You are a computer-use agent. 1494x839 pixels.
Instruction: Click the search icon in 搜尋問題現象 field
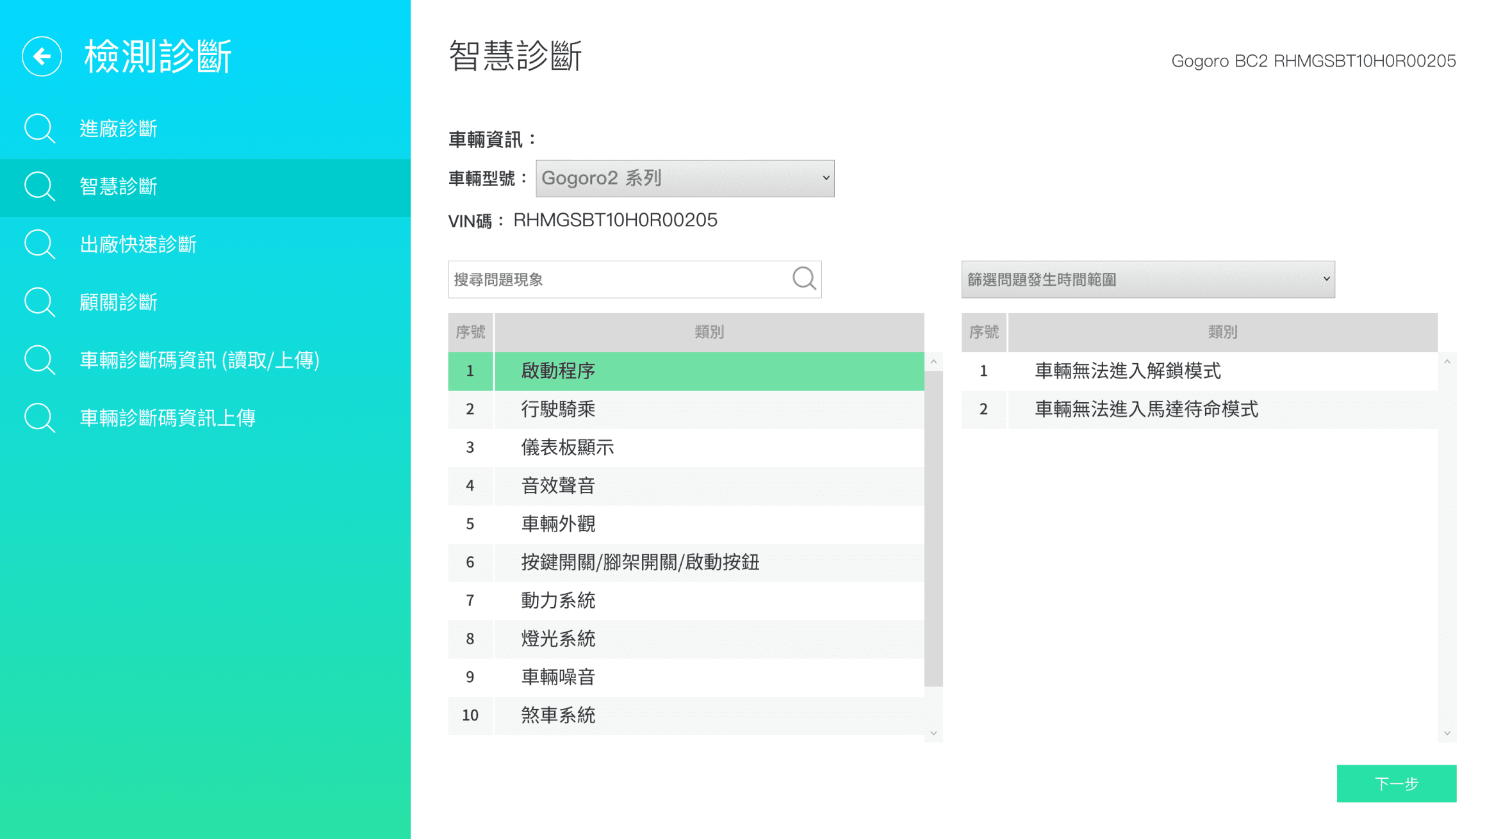(x=803, y=279)
